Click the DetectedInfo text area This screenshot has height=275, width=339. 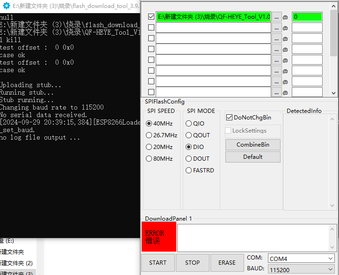pos(306,162)
